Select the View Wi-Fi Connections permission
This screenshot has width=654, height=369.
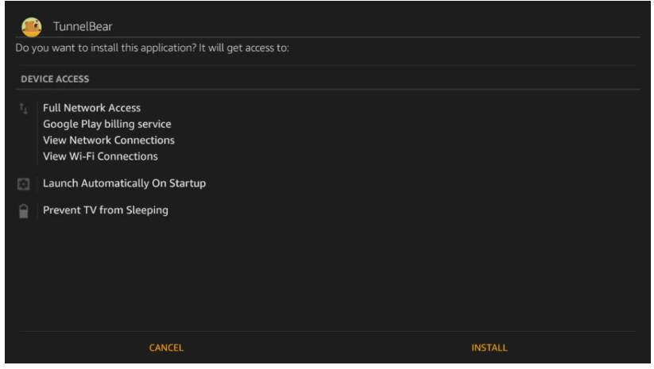click(x=100, y=156)
